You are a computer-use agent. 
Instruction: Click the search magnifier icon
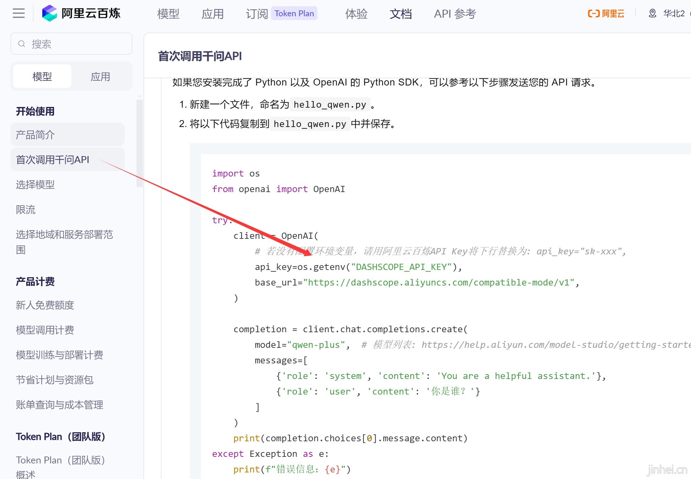tap(22, 44)
